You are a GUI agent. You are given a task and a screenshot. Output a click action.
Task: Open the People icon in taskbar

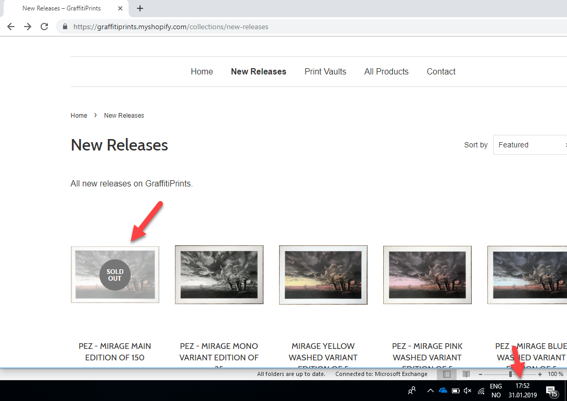[x=412, y=390]
